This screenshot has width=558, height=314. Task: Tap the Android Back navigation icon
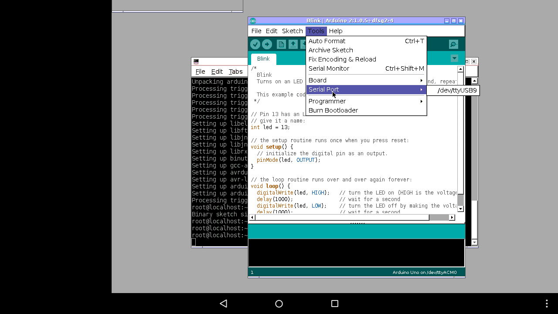point(223,304)
